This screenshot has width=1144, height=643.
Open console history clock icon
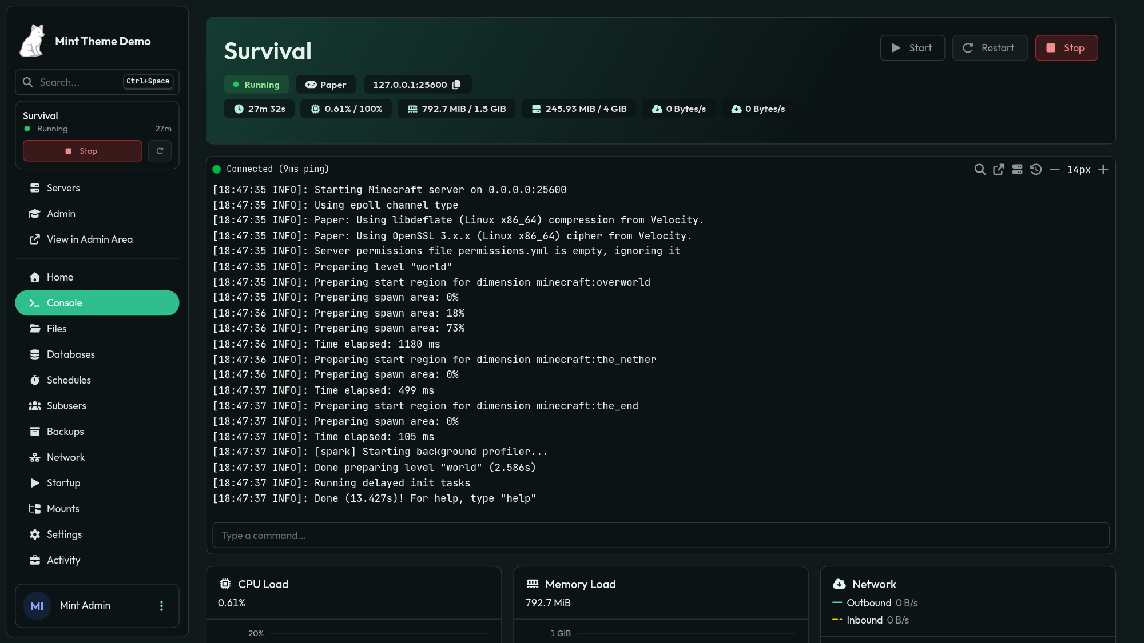1036,169
